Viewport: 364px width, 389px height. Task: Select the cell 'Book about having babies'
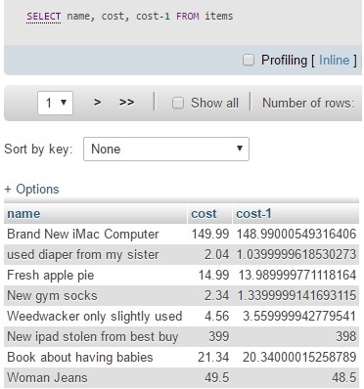(x=95, y=357)
